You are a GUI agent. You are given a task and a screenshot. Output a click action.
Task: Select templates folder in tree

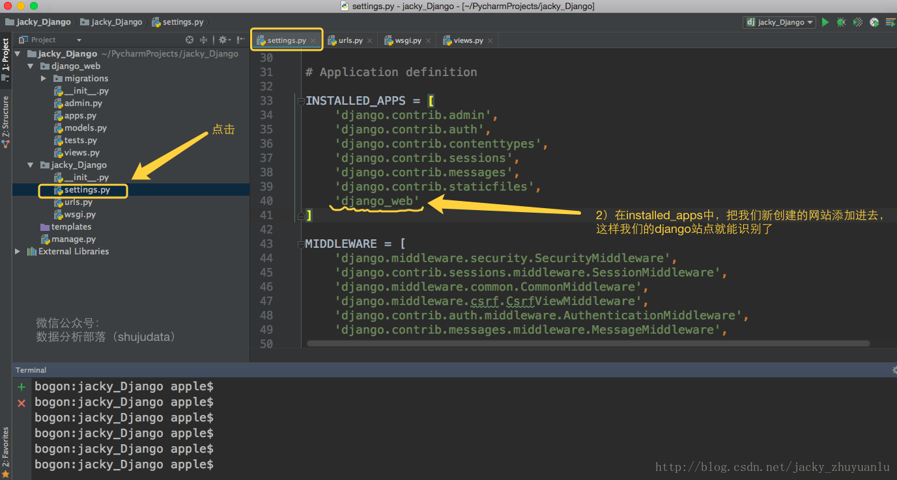pos(66,227)
